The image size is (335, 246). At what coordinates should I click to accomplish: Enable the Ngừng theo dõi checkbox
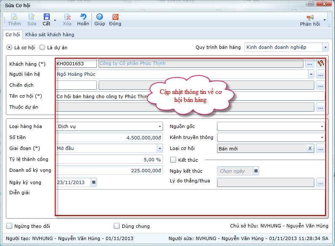click(10, 226)
